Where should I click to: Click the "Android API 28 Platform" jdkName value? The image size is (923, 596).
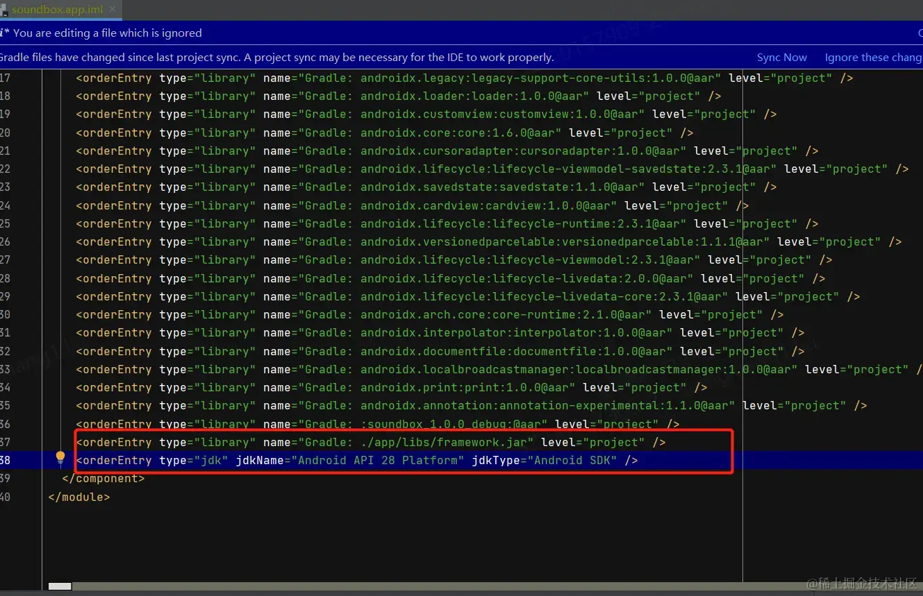pos(378,460)
